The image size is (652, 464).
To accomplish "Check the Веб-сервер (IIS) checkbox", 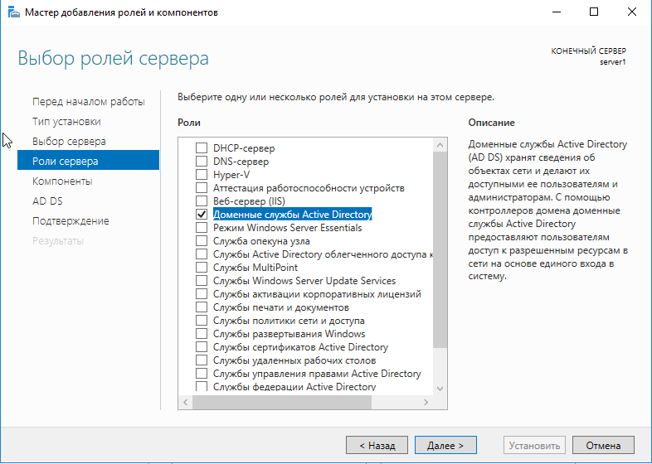I will click(201, 201).
